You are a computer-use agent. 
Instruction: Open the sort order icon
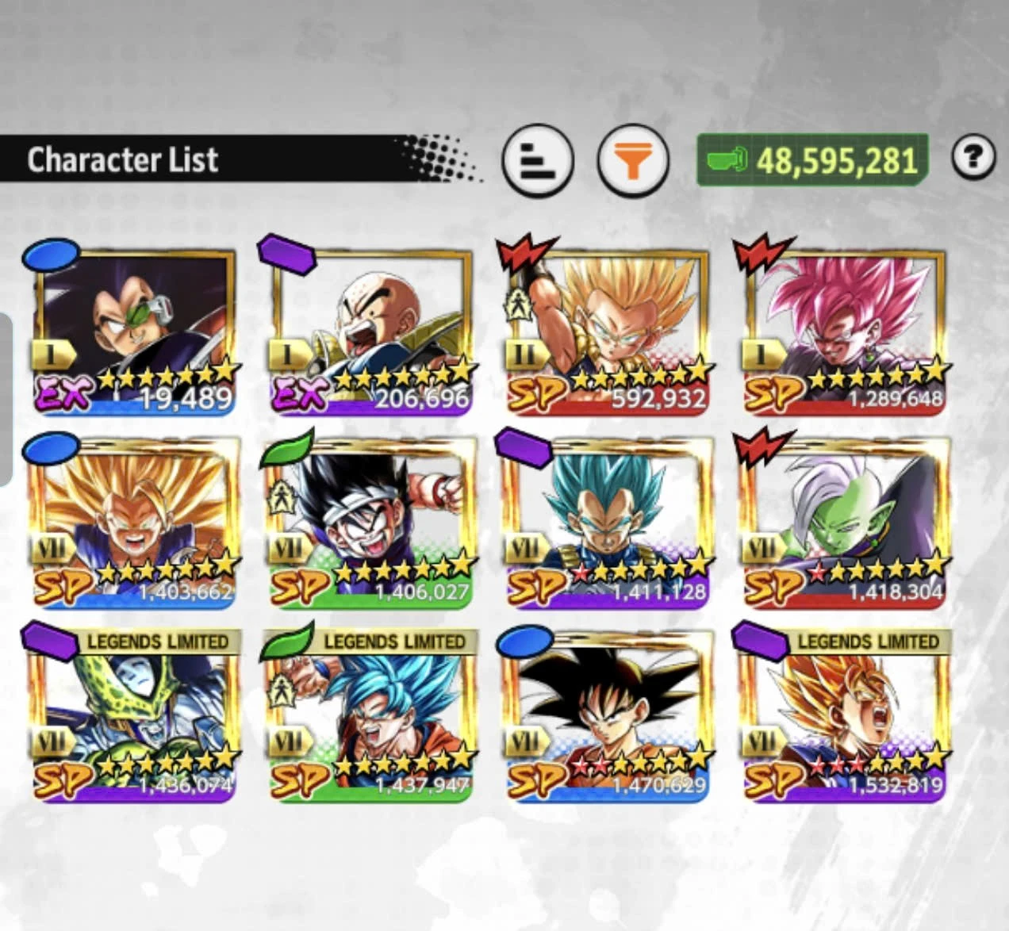click(537, 161)
